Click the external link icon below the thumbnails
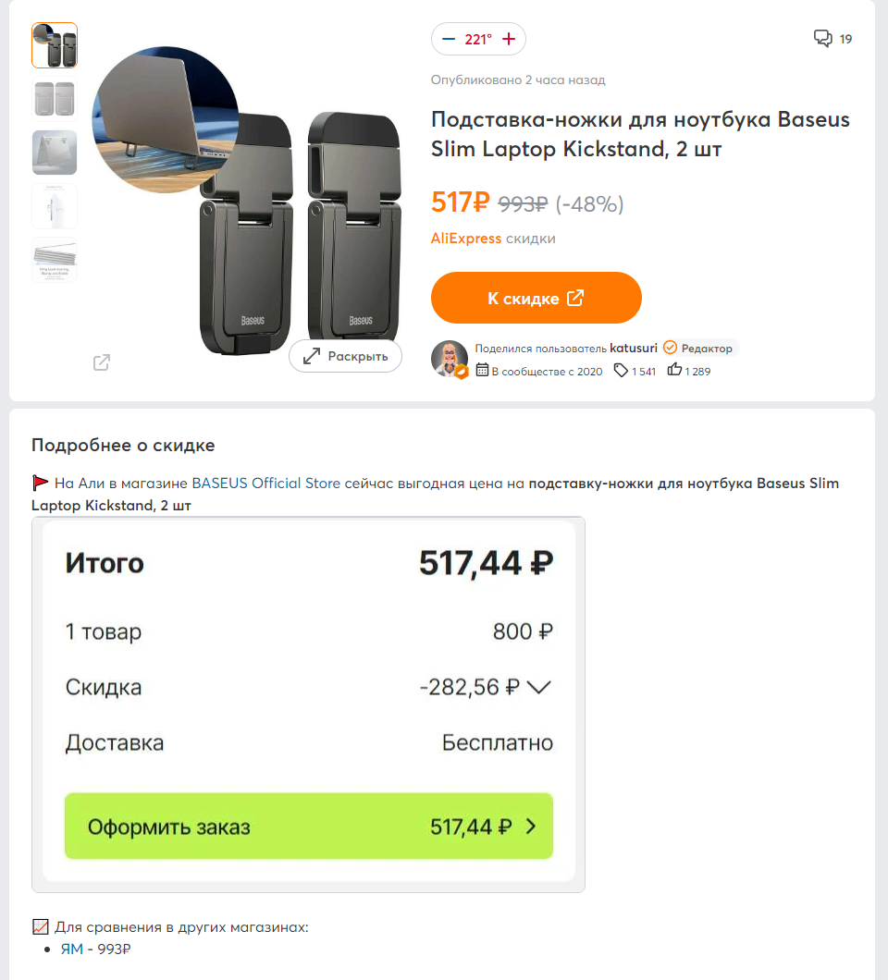The width and height of the screenshot is (888, 980). (x=102, y=362)
